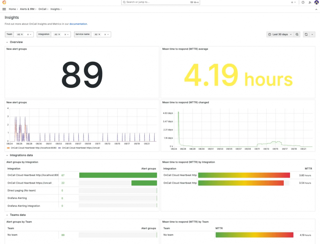The height and width of the screenshot is (244, 320).
Task: Open the MTTR by Team panel title
Action: coord(186,222)
